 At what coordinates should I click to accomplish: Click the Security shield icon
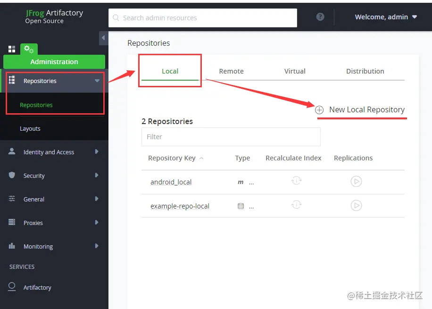[12, 175]
